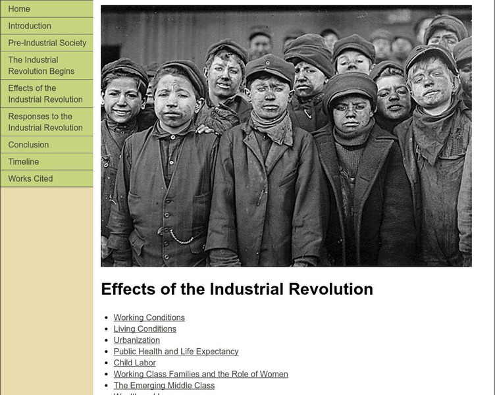The height and width of the screenshot is (395, 495).
Task: Open the Timeline page
Action: coord(47,162)
